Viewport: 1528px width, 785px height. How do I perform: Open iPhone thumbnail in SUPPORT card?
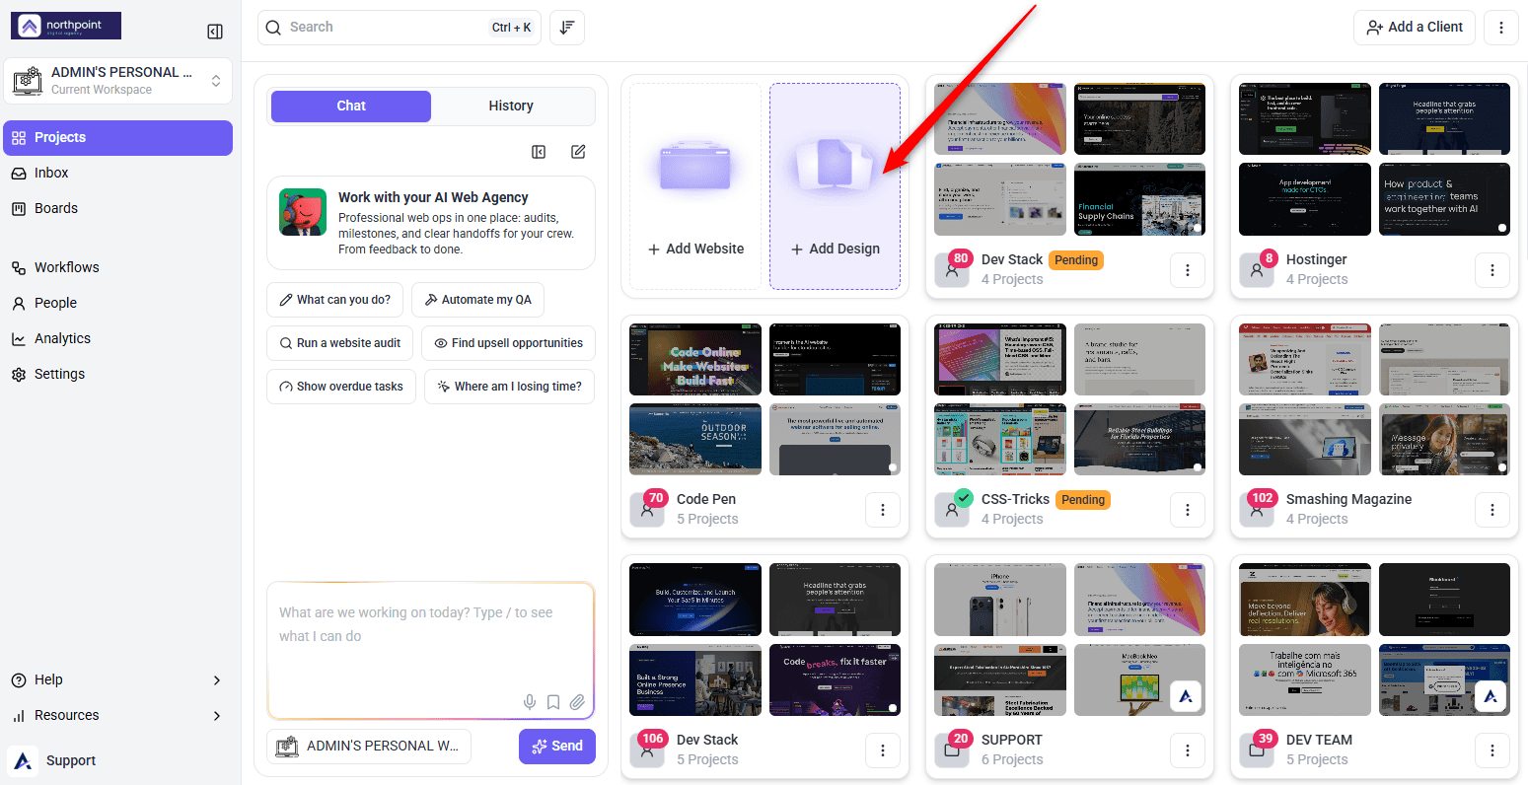point(1000,600)
